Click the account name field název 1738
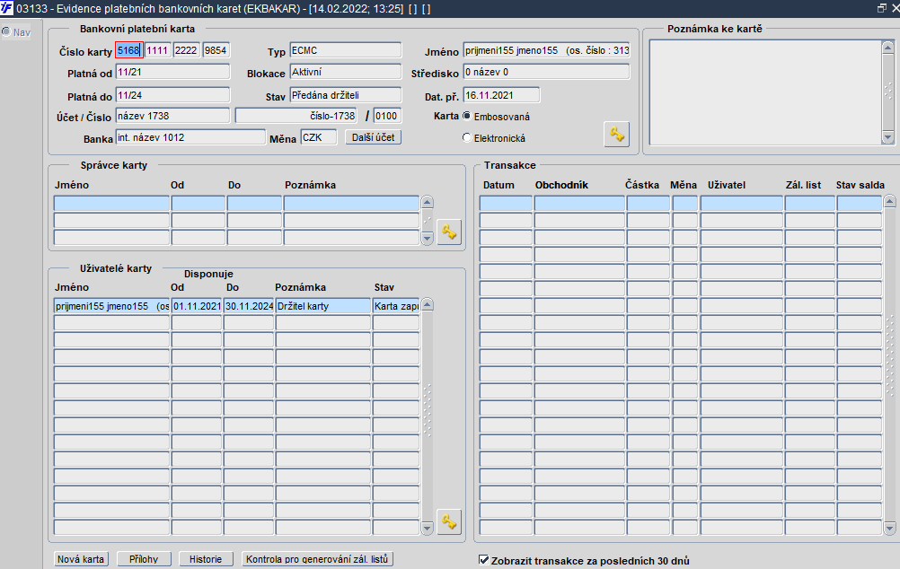Screen dimensions: 900x569 pyautogui.click(x=172, y=116)
